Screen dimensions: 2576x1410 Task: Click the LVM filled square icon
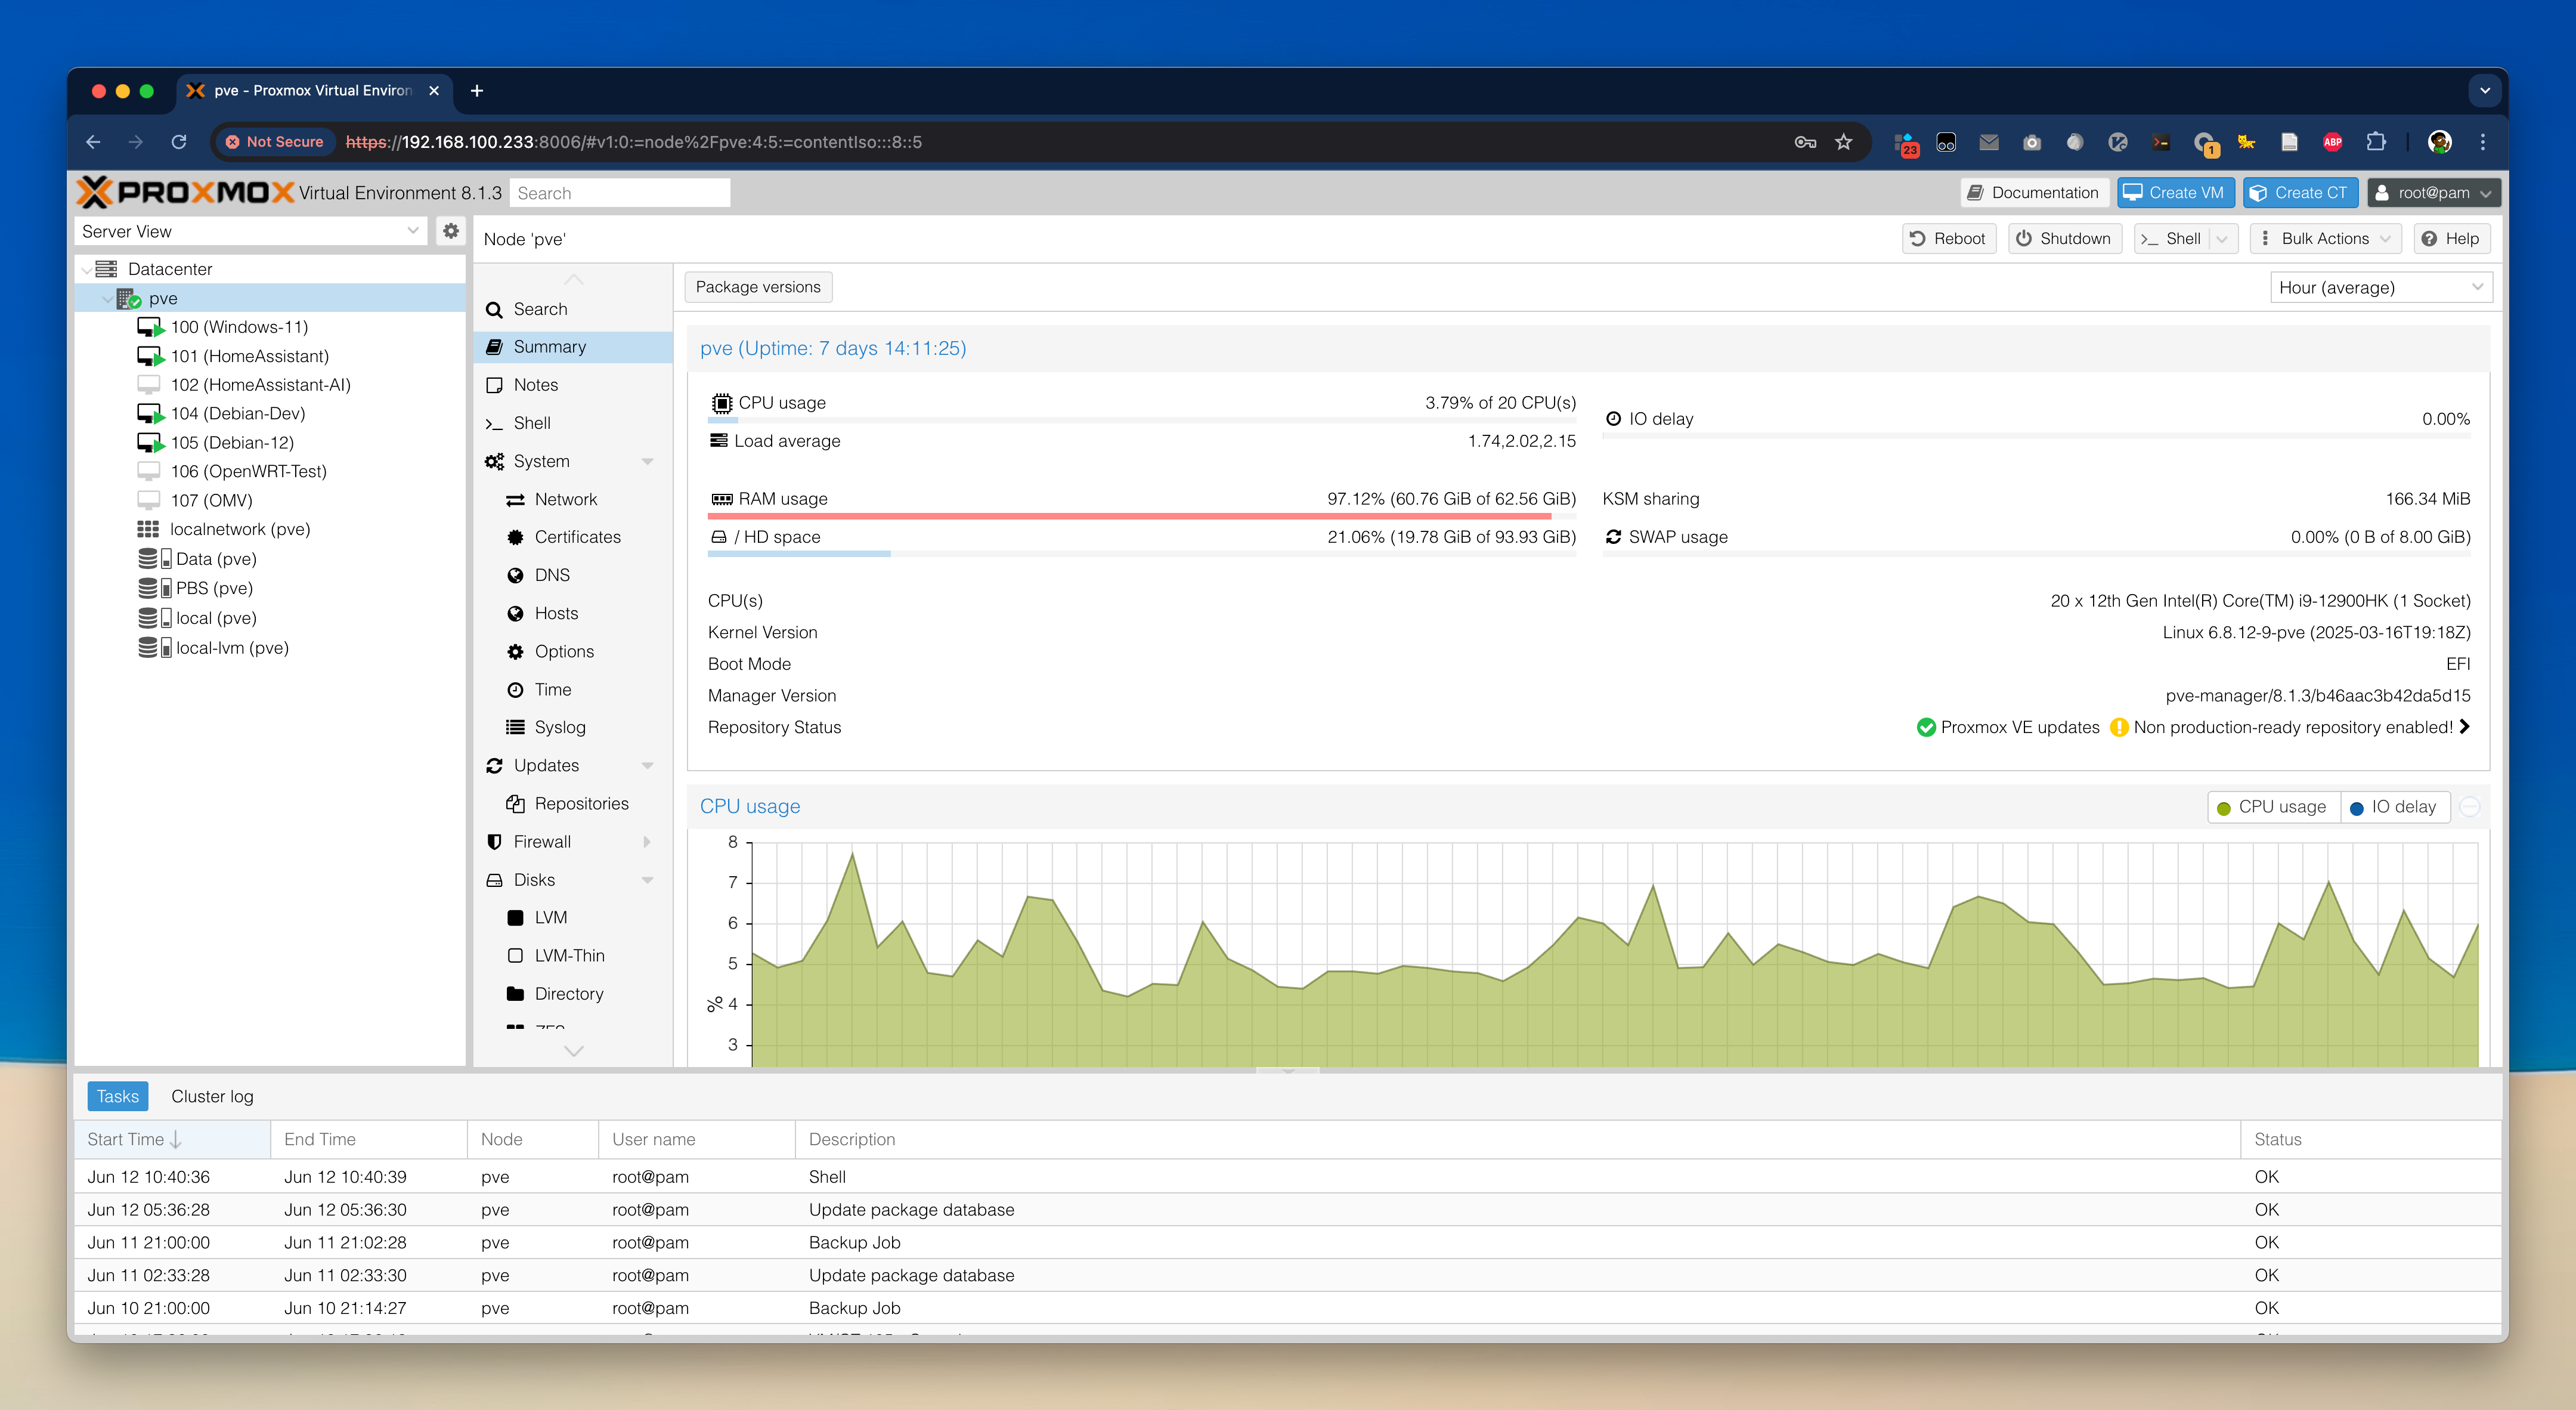tap(515, 917)
